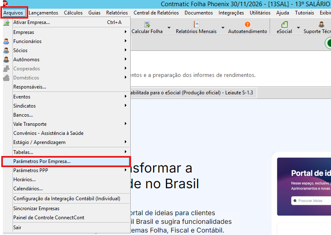
Task: Expand the Vale Transporte submenu
Action: coord(126,124)
